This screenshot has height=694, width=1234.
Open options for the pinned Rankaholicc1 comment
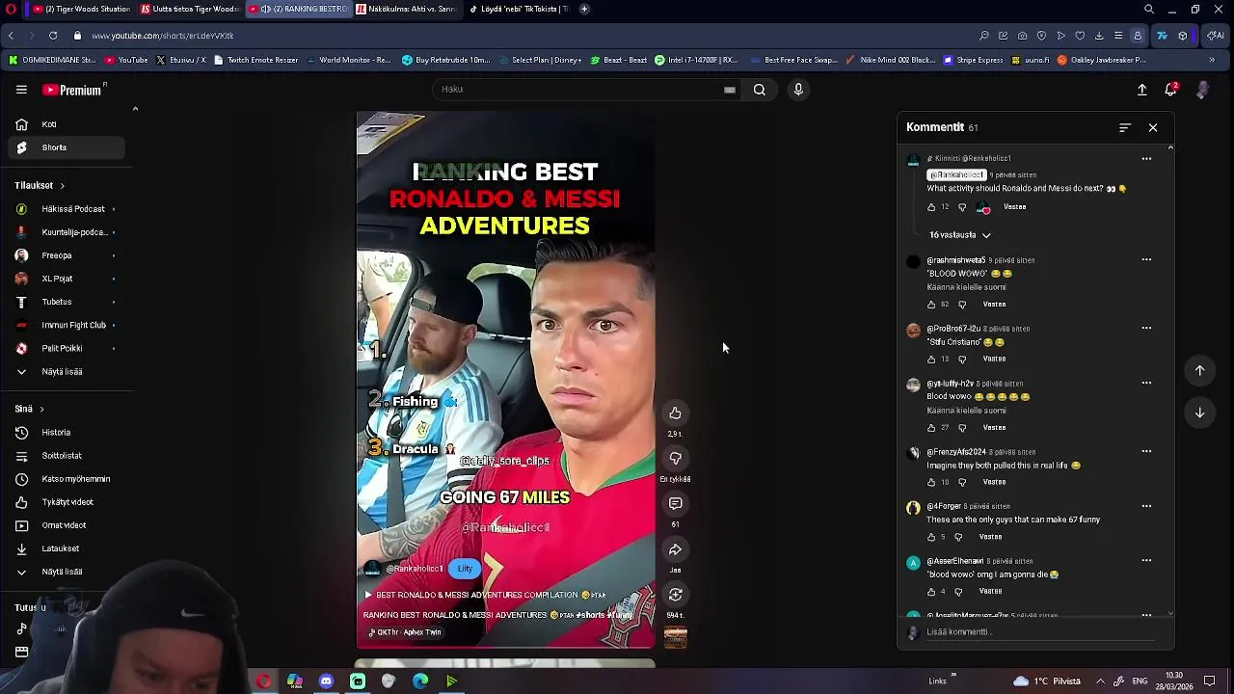click(x=1146, y=159)
